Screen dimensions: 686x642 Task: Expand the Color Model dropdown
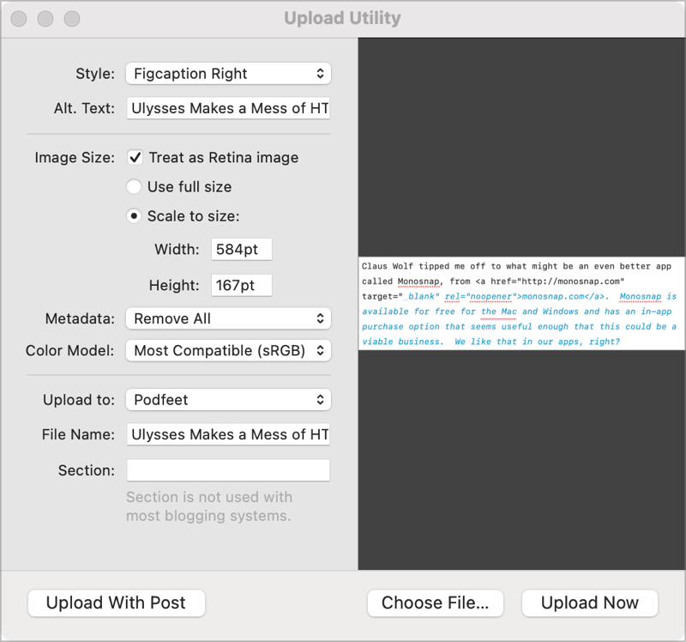coord(227,350)
